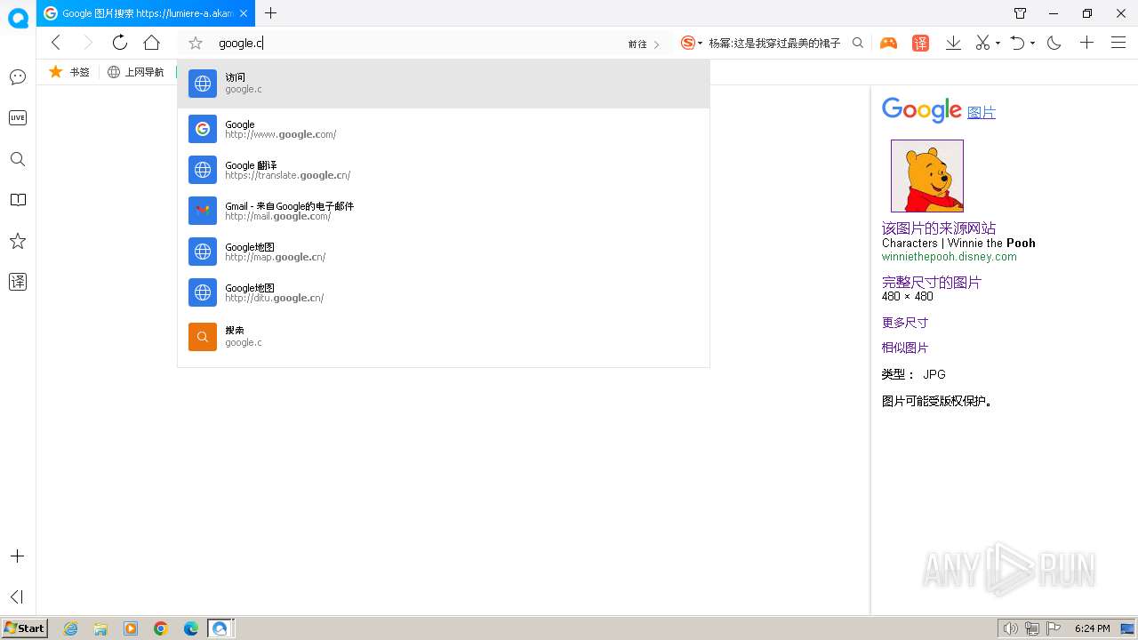Click the volume tray icon

pos(1010,628)
